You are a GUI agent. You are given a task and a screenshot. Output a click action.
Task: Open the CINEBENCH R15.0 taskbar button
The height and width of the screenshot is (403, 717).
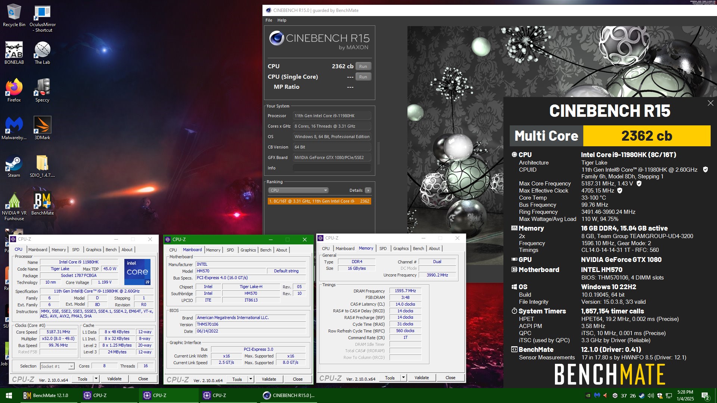(x=289, y=396)
